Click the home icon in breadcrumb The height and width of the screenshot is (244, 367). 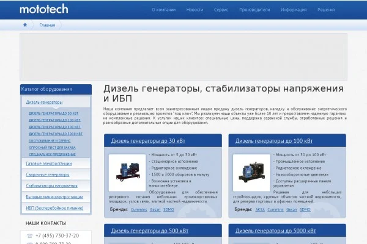pyautogui.click(x=25, y=25)
